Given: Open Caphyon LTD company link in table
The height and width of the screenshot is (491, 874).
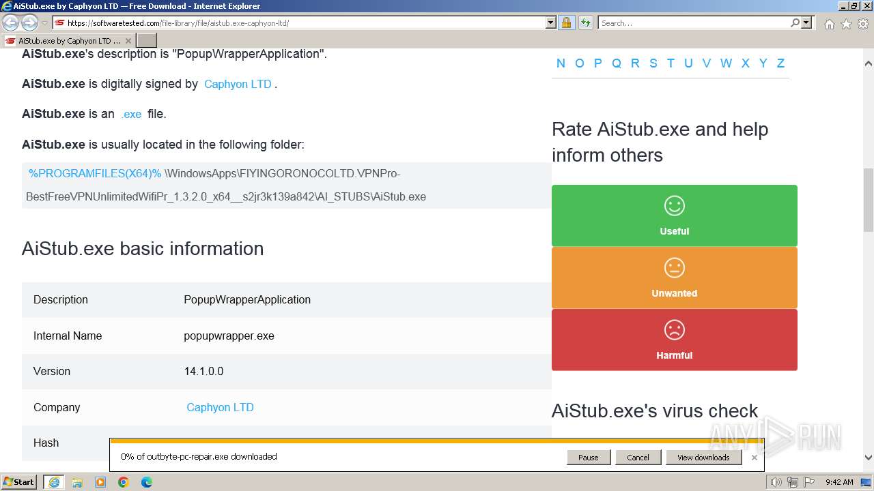Looking at the screenshot, I should 220,407.
